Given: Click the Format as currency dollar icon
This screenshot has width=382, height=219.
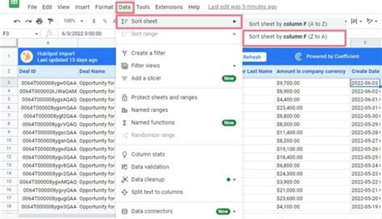Looking at the screenshot, I should pyautogui.click(x=94, y=21).
